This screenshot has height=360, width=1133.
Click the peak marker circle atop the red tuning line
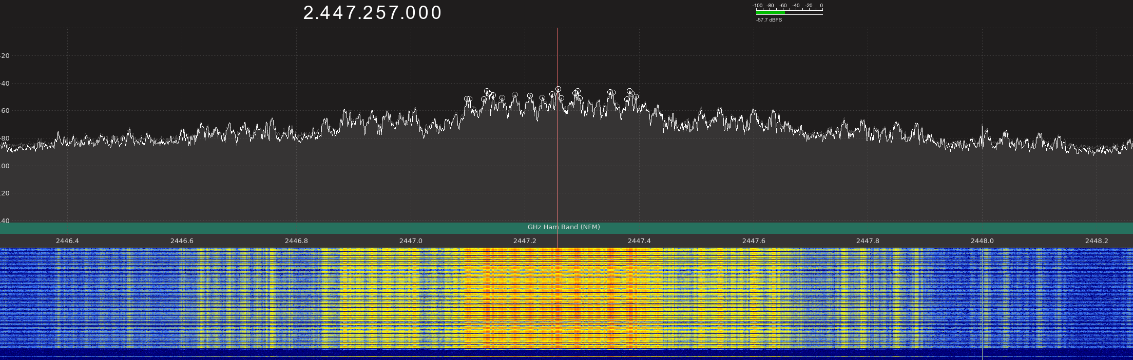[x=558, y=89]
